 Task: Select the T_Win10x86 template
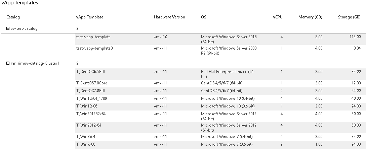(x=86, y=106)
